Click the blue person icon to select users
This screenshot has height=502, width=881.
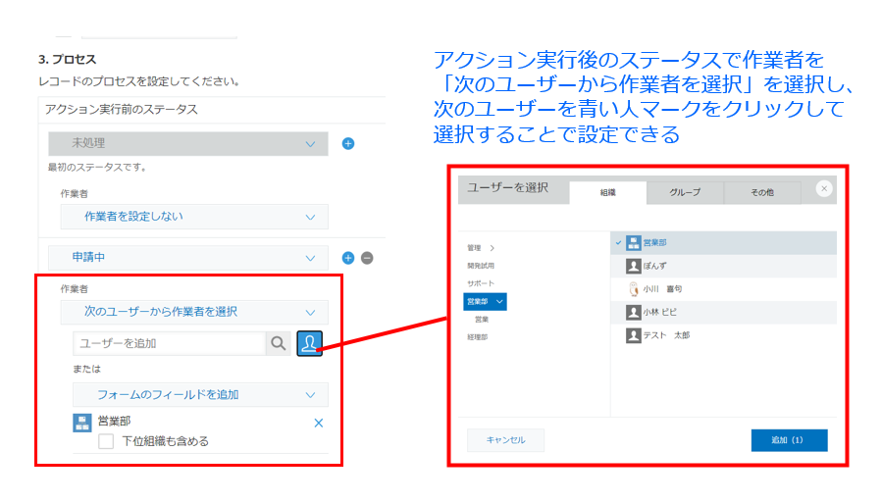pyautogui.click(x=309, y=343)
